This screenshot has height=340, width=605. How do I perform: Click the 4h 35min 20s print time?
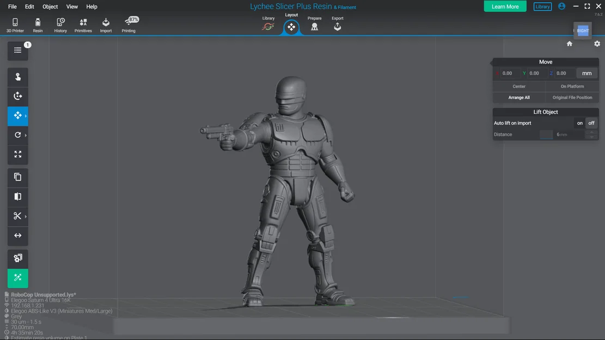pos(27,333)
